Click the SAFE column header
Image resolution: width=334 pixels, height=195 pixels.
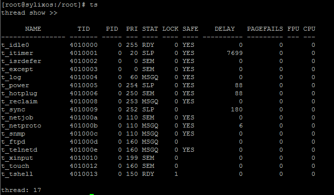click(x=190, y=29)
